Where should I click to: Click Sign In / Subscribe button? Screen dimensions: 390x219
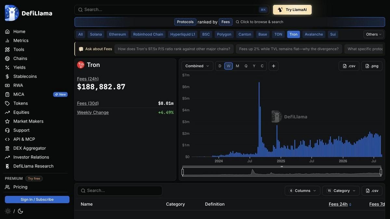click(37, 200)
